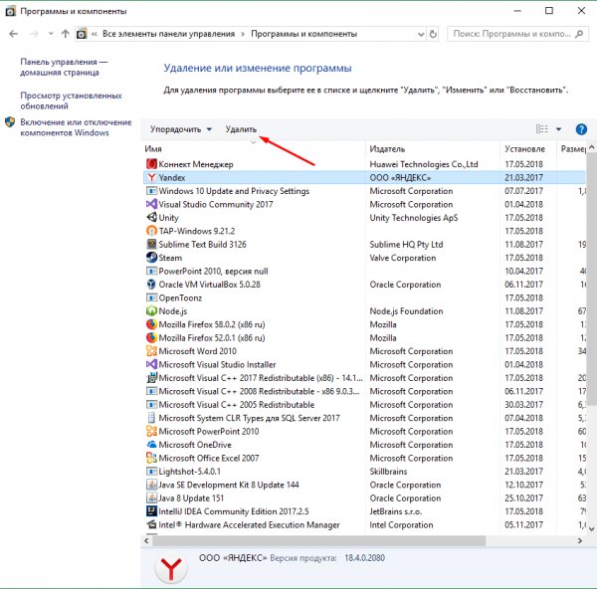Image resolution: width=597 pixels, height=589 pixels.
Task: Open help with the blue question mark icon
Action: tap(581, 129)
